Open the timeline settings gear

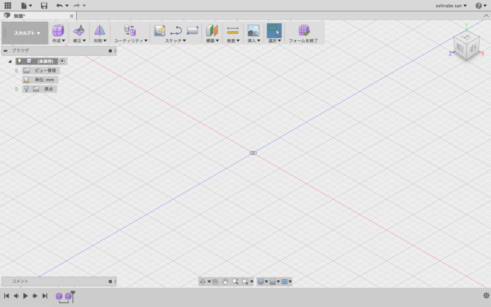pos(486,295)
